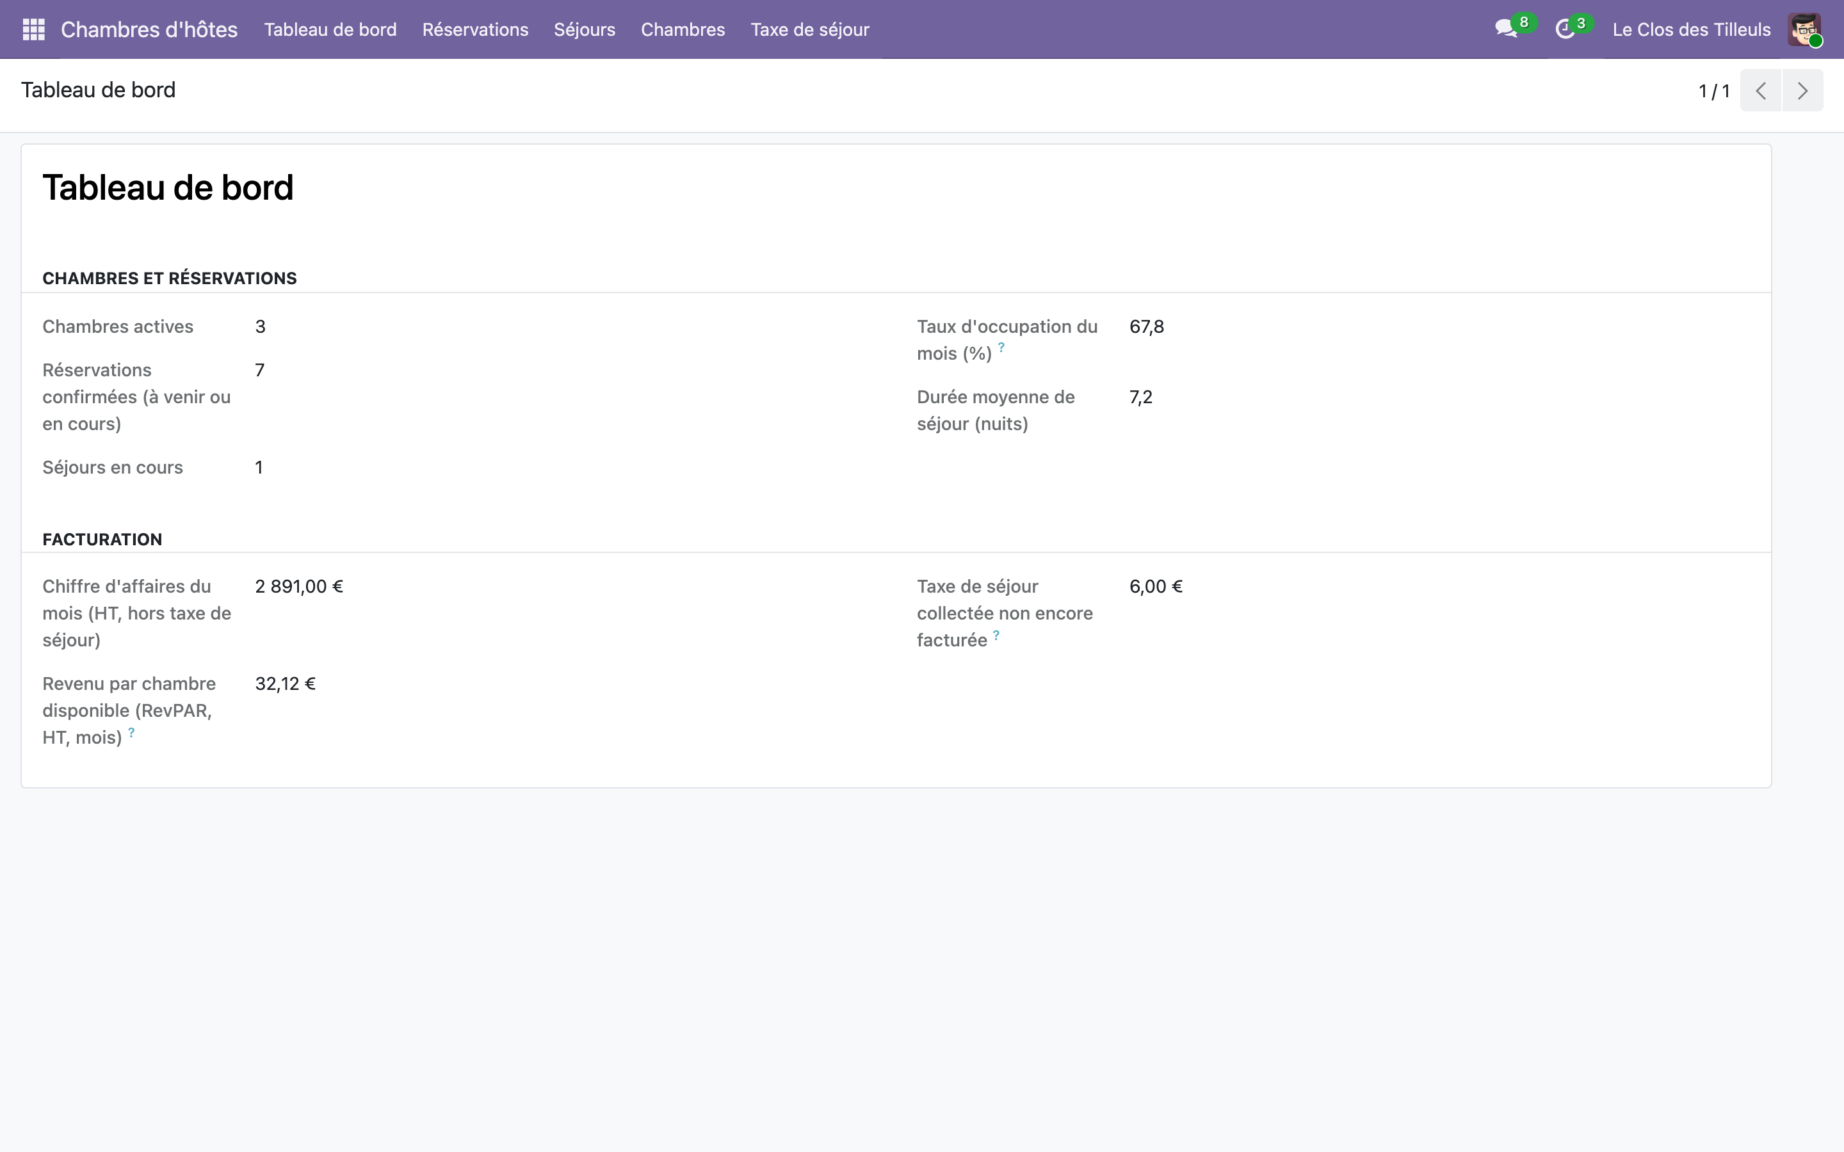This screenshot has width=1844, height=1152.
Task: Open the apps grid home menu
Action: coord(33,29)
